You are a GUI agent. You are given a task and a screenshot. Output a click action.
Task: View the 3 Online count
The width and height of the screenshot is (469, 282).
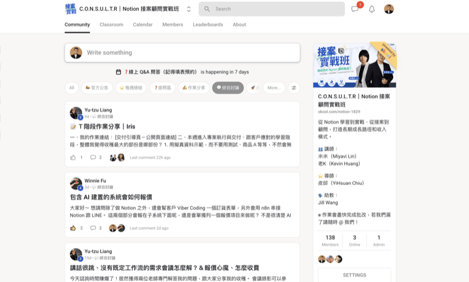(354, 241)
